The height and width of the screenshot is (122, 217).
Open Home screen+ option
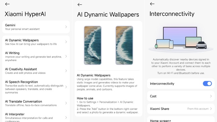[181, 119]
